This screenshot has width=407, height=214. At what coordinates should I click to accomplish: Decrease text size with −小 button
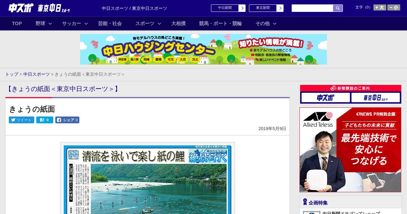tap(394, 7)
